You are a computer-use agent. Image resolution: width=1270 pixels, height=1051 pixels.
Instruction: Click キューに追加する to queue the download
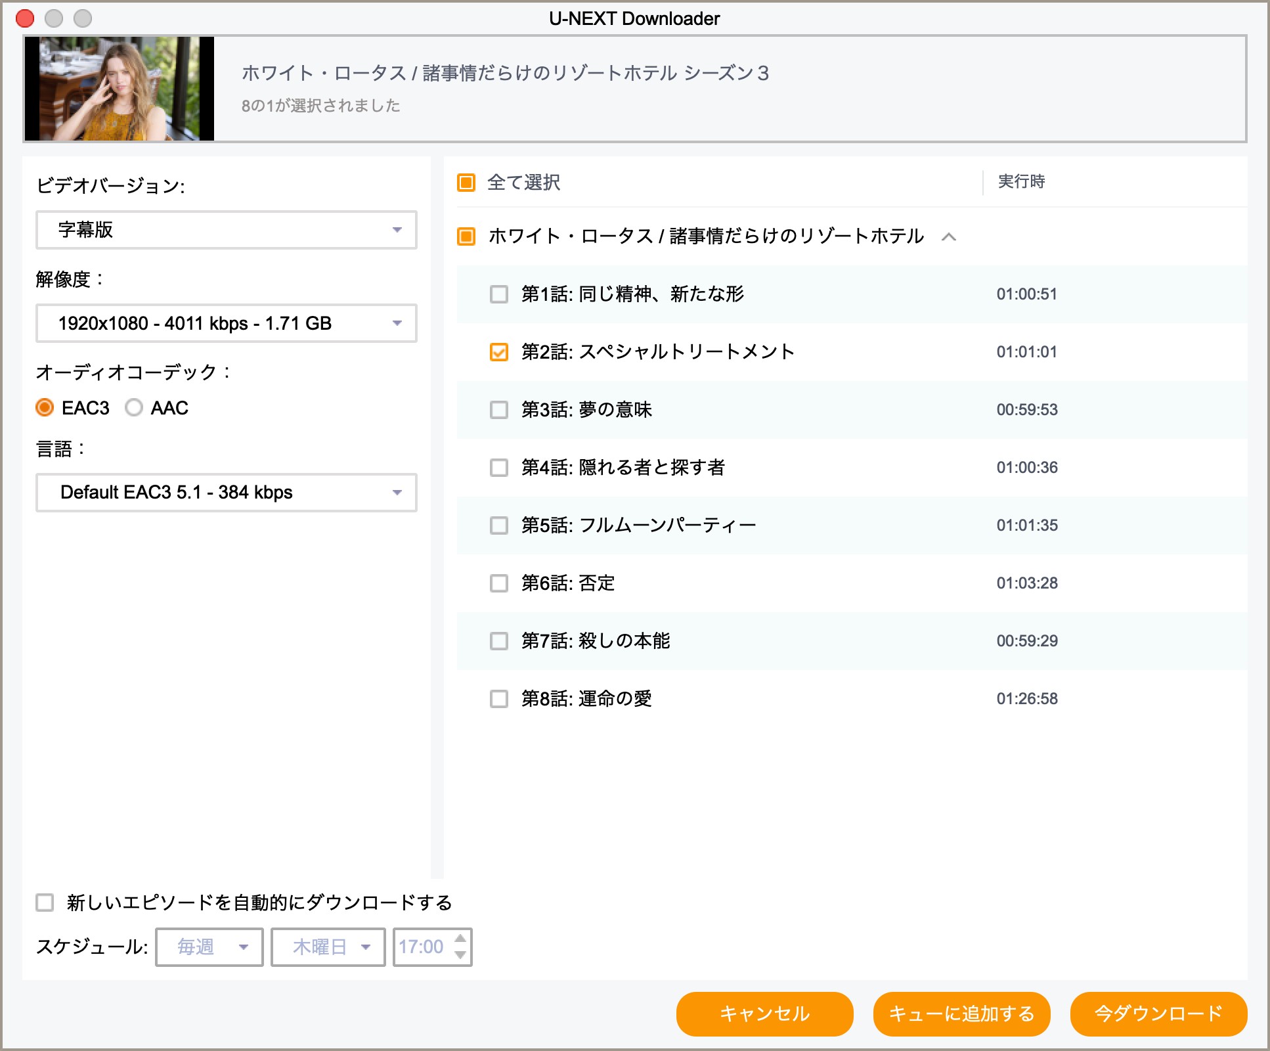[961, 1014]
